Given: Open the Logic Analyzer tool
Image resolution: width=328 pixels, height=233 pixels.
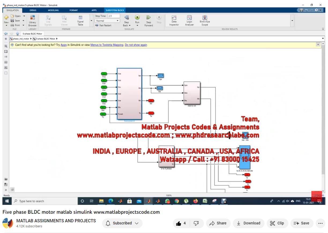Looking at the screenshot, I should point(189,20).
